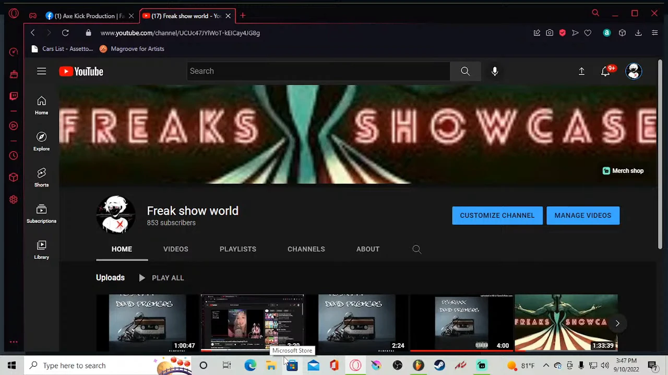The width and height of the screenshot is (668, 375).
Task: Click the Manage Videos button
Action: (582, 215)
